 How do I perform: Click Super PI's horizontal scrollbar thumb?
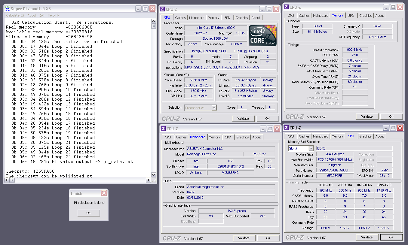[12, 180]
